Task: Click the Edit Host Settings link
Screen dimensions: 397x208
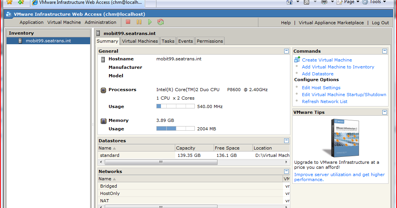Action: click(x=321, y=87)
